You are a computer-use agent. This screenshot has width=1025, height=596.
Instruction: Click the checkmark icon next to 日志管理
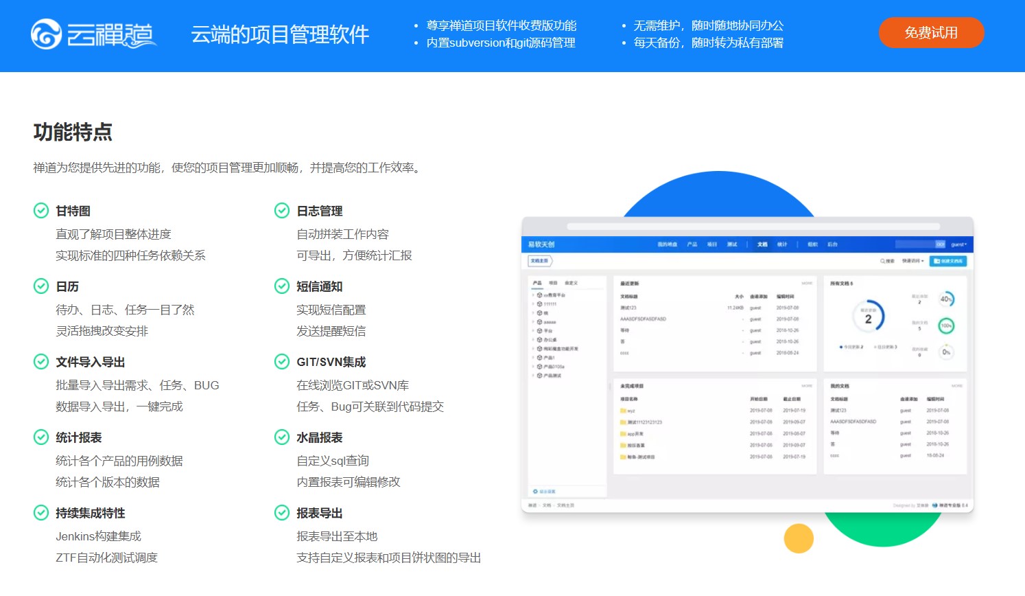282,211
